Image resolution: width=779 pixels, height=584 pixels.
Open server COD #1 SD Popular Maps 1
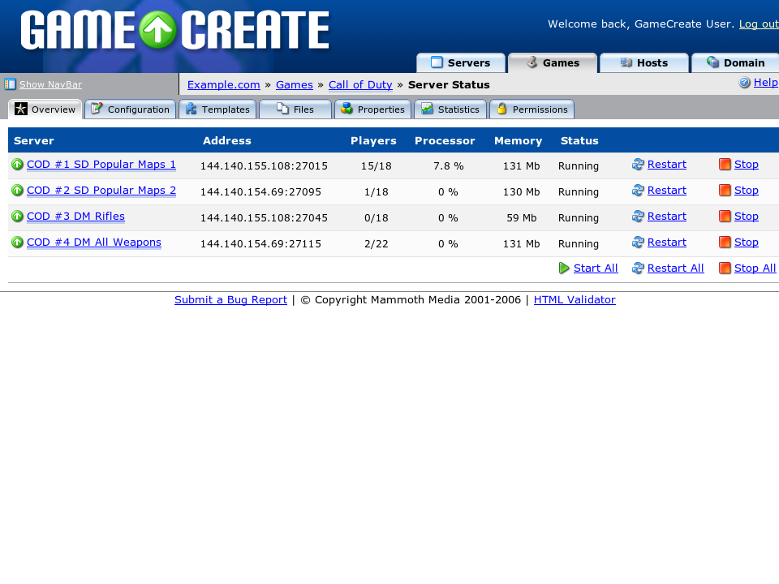point(101,165)
